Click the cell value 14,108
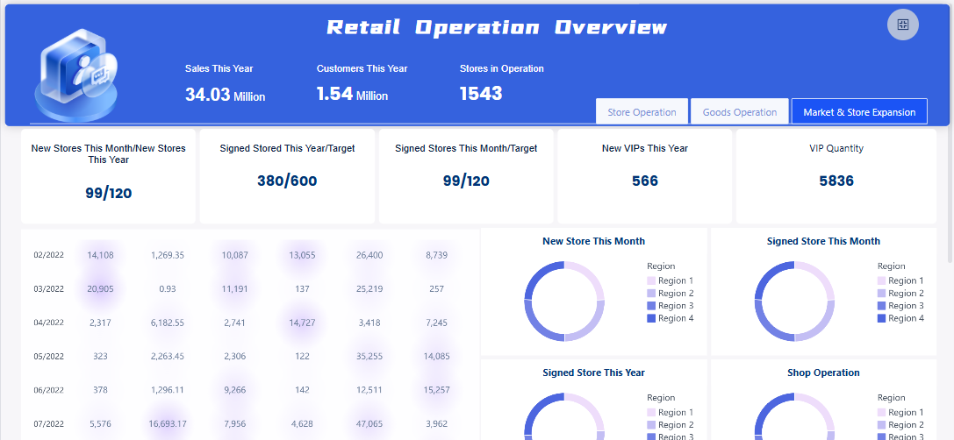The height and width of the screenshot is (440, 954). coord(100,255)
